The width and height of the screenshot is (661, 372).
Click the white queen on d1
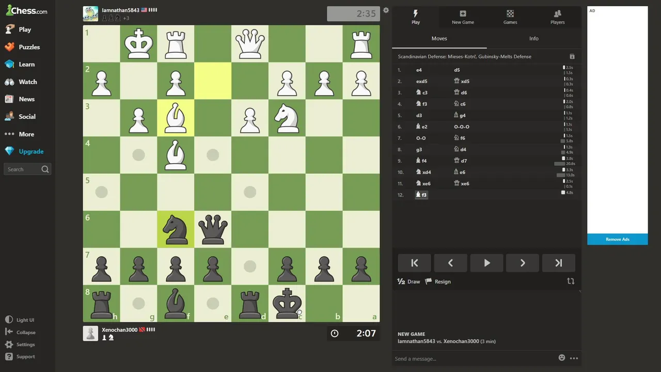tap(250, 44)
